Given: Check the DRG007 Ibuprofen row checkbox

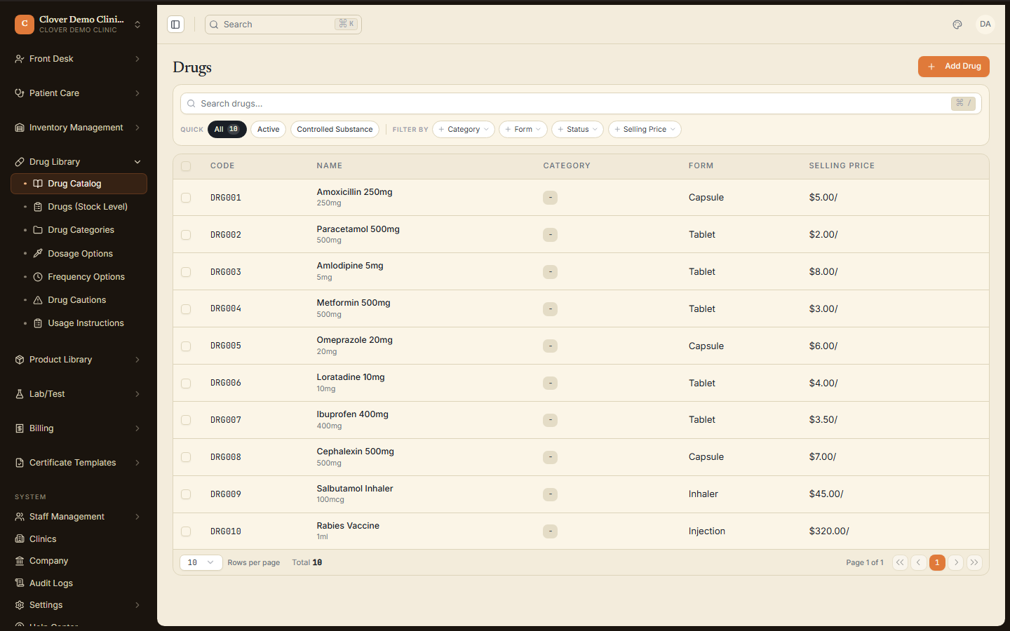Looking at the screenshot, I should click(x=186, y=420).
